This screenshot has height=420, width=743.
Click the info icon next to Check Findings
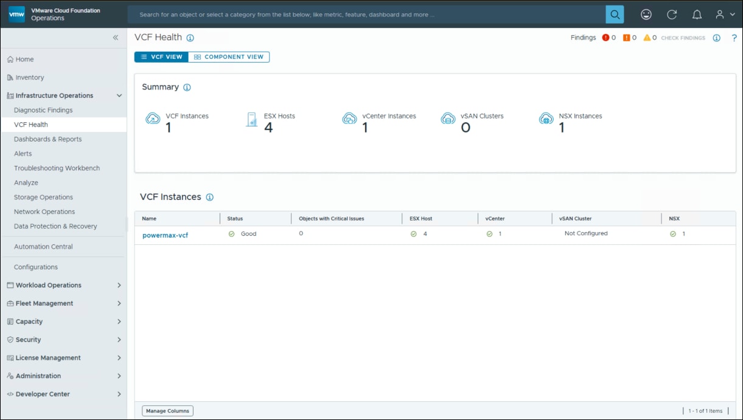[x=716, y=38]
